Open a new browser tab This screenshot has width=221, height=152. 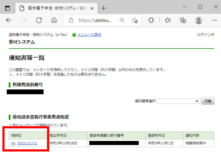click(104, 8)
